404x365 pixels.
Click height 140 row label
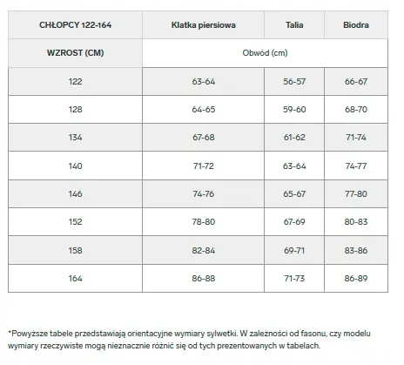[76, 166]
